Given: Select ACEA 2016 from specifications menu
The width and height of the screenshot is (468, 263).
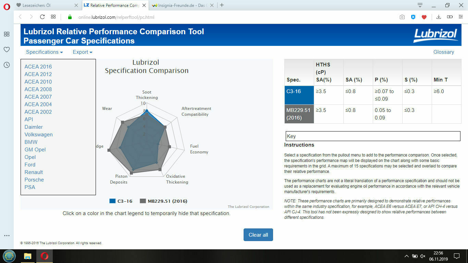Looking at the screenshot, I should click(38, 67).
